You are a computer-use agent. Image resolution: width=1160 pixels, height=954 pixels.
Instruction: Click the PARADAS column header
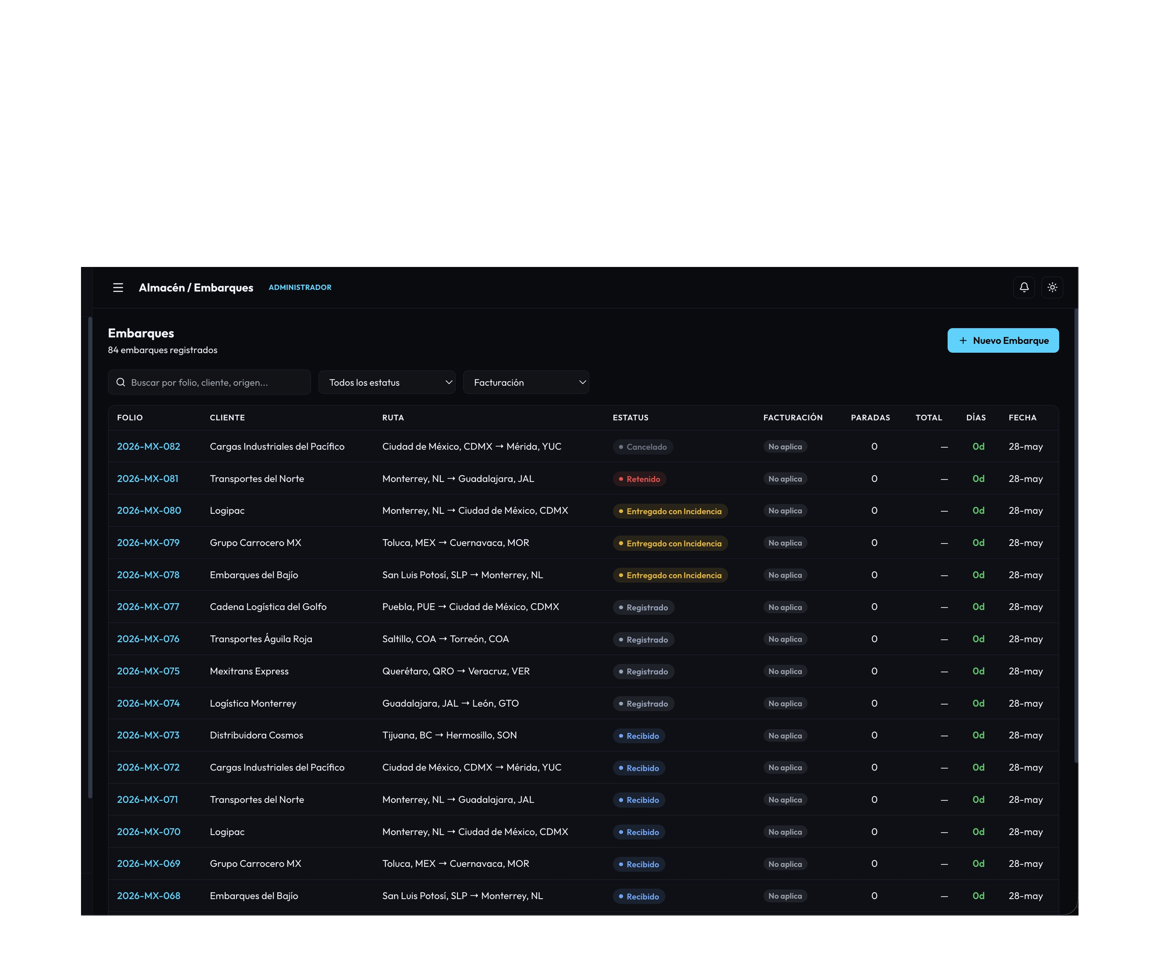(x=871, y=418)
